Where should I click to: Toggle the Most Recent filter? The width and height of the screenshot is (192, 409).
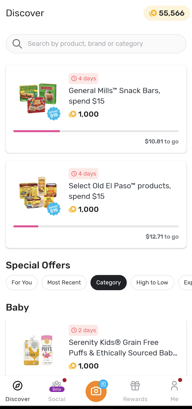coord(64,282)
